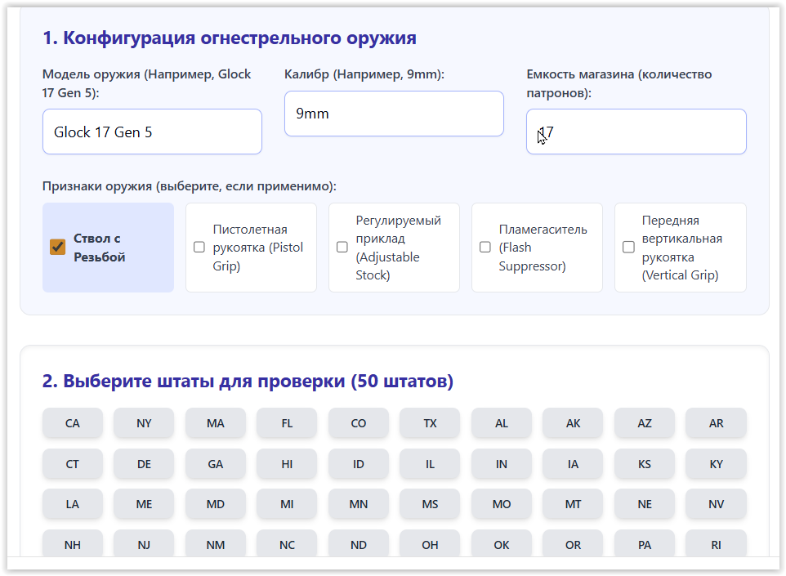Click the IL state button
The width and height of the screenshot is (786, 576).
coord(430,464)
